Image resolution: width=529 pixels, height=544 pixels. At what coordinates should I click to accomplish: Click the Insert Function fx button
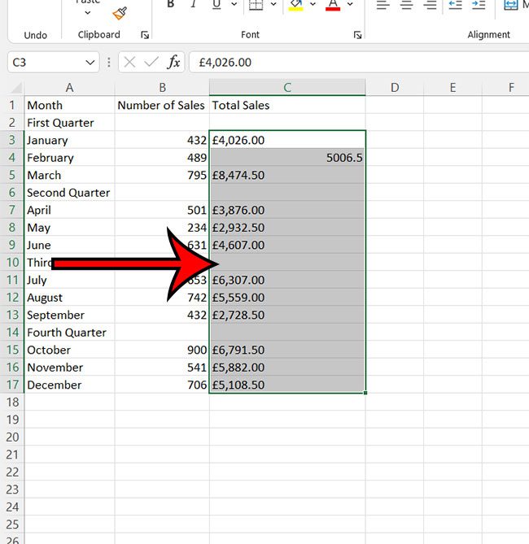(173, 63)
